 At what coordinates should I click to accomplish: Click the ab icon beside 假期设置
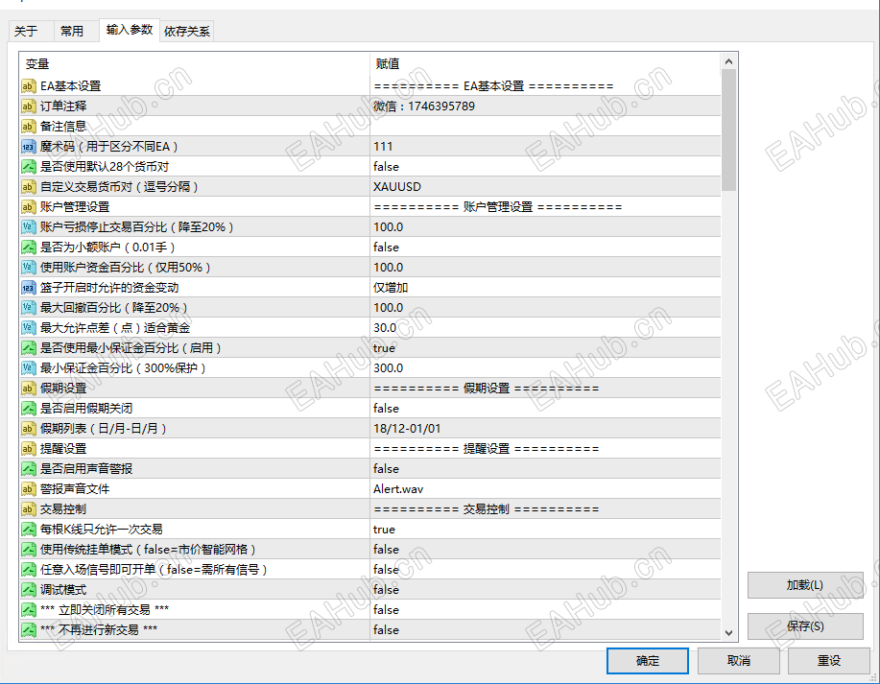click(x=28, y=389)
